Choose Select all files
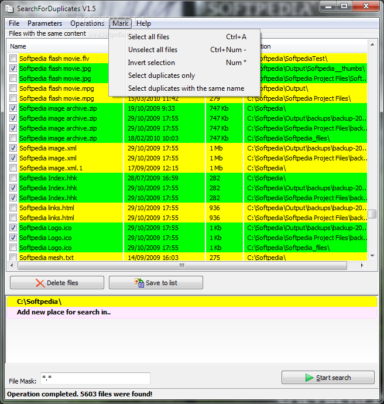The image size is (384, 404). (x=184, y=37)
